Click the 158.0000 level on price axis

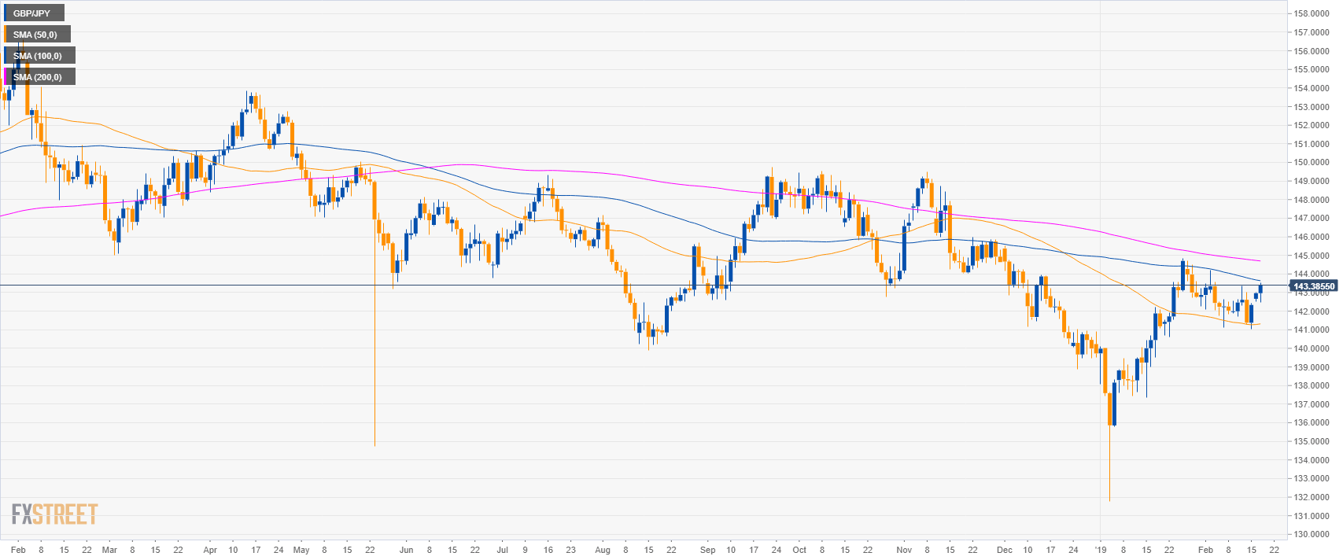(1312, 14)
